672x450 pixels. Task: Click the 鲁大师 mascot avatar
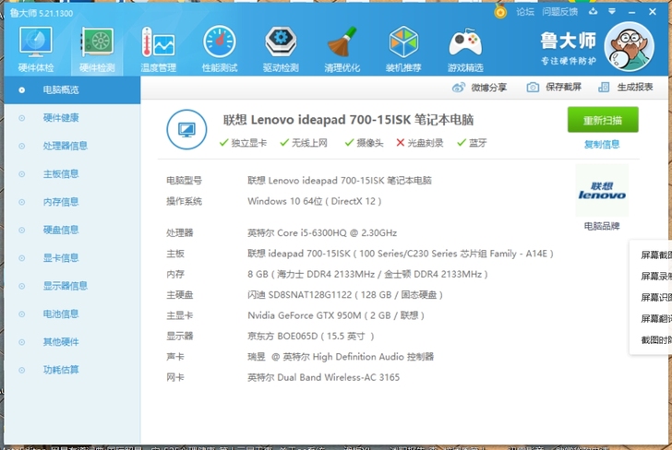(x=629, y=47)
